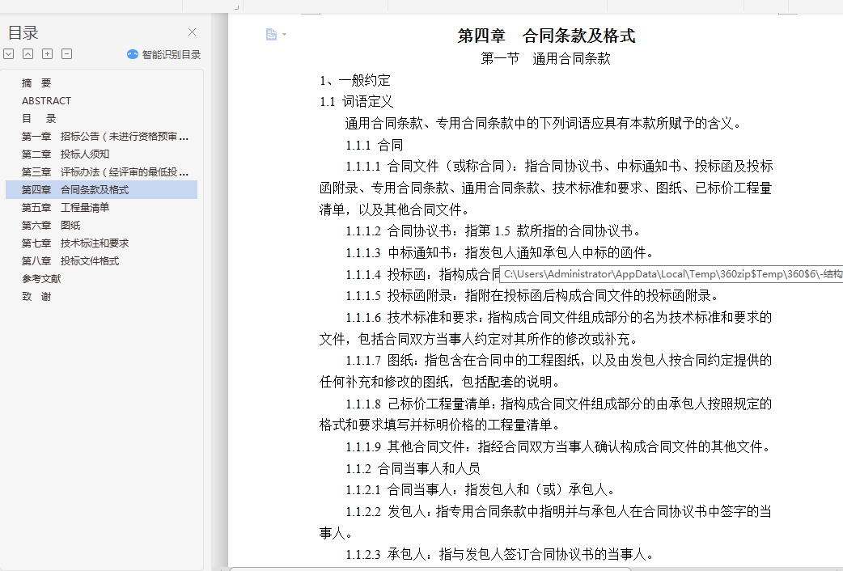Click the line 1.1.1 合同
The image size is (843, 571).
coord(375,145)
